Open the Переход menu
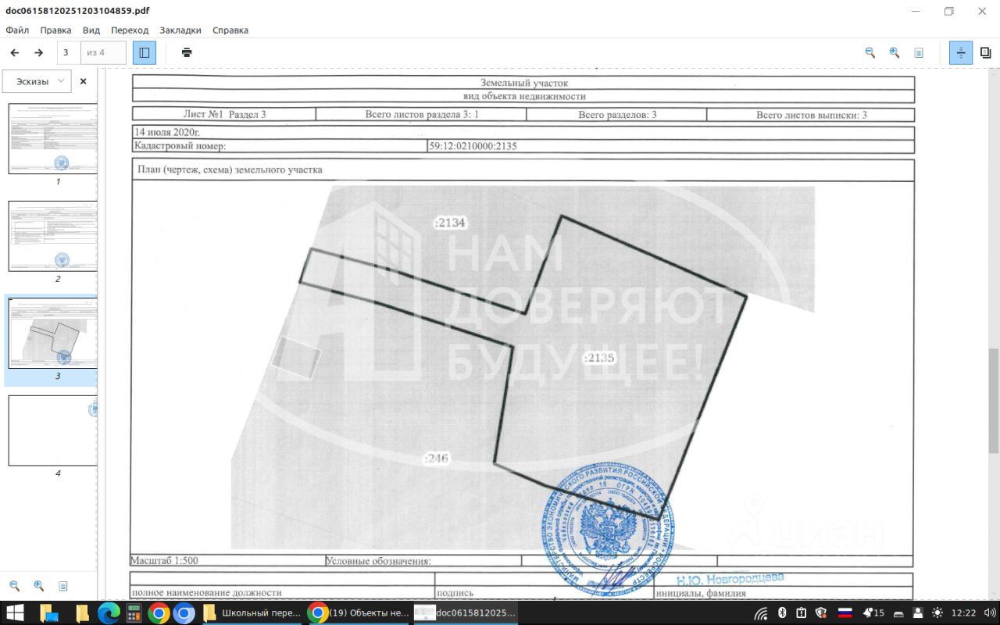This screenshot has height=625, width=1000. (x=130, y=30)
